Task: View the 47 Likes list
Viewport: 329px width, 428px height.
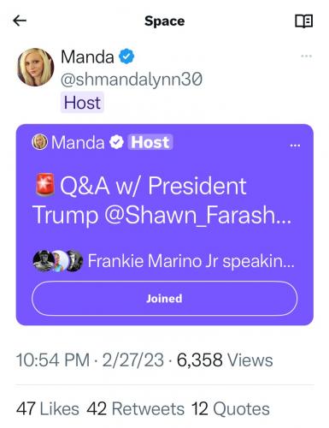Action: tap(48, 408)
